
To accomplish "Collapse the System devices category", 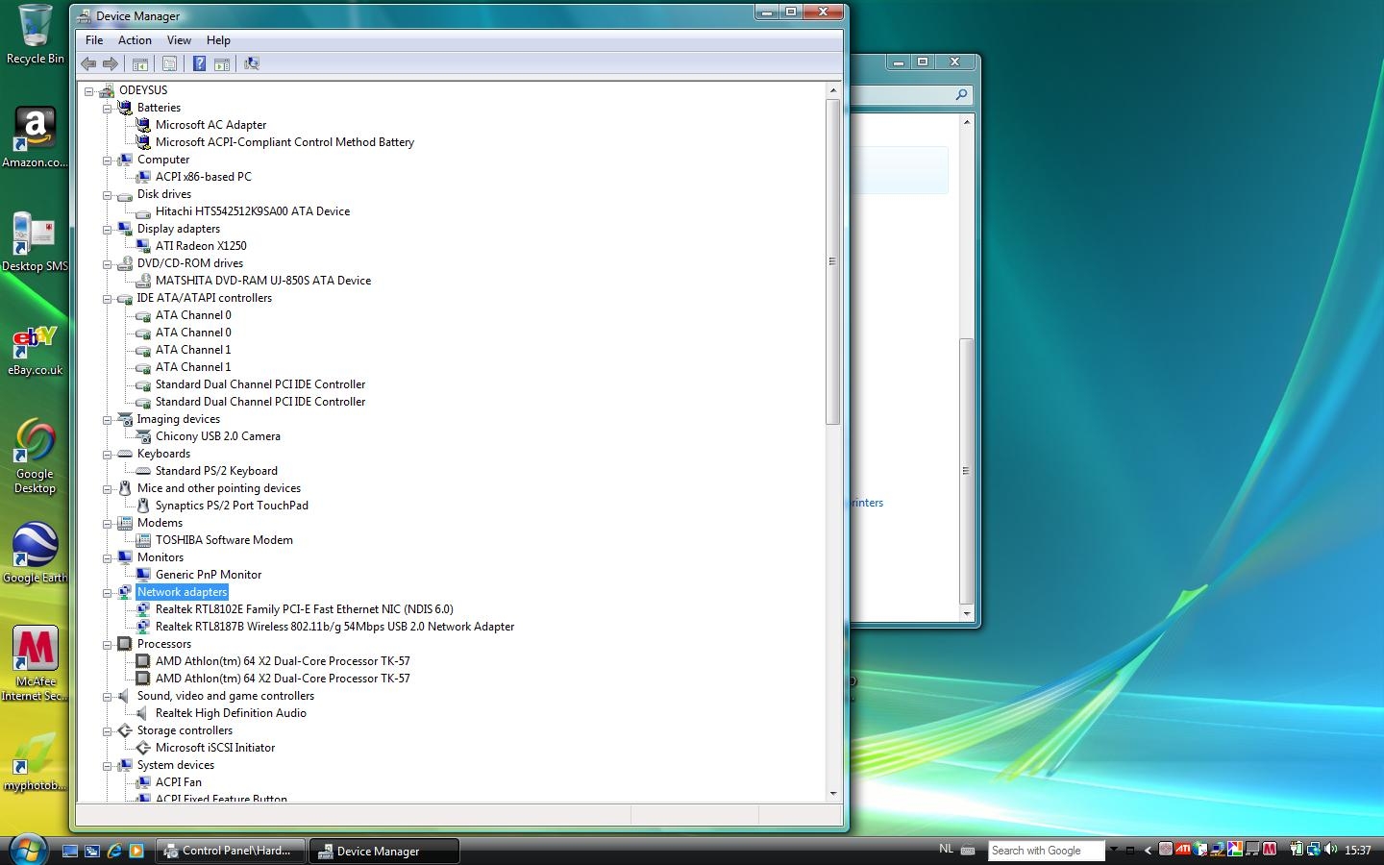I will (108, 766).
